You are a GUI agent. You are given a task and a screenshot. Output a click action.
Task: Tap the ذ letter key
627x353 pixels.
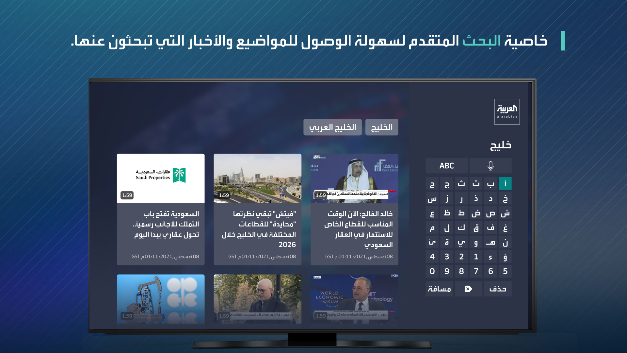click(476, 198)
